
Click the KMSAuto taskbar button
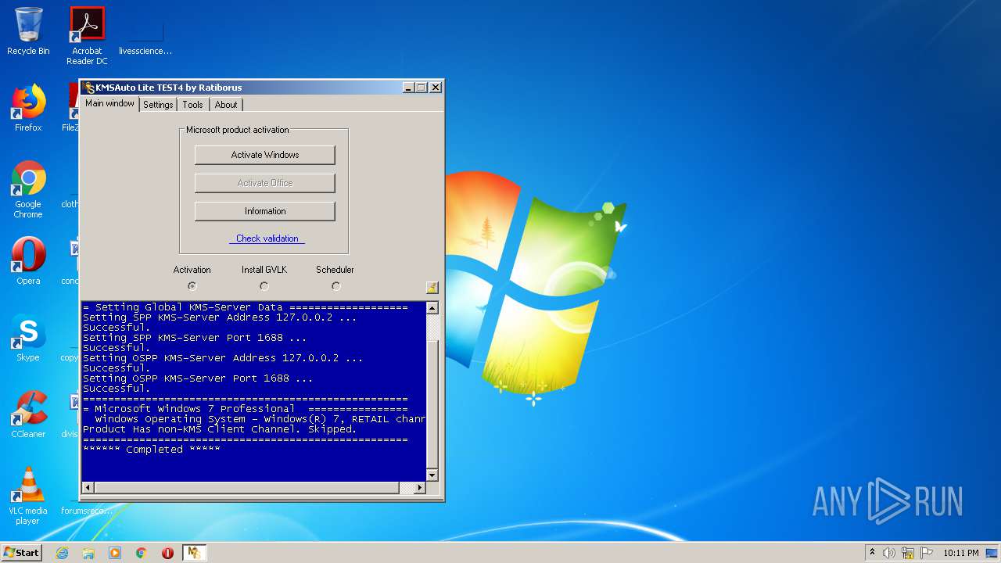click(x=194, y=553)
